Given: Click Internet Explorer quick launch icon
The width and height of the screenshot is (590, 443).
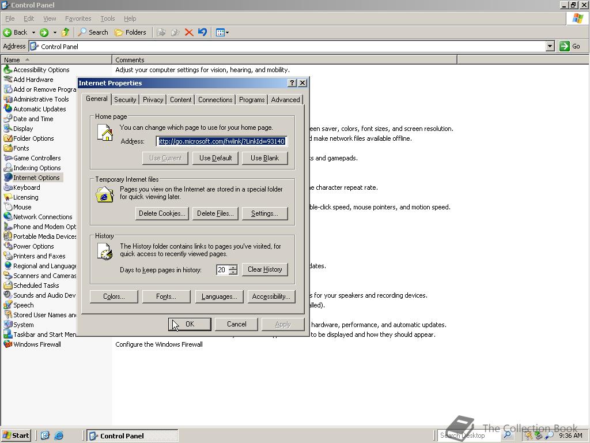Looking at the screenshot, I should (59, 436).
